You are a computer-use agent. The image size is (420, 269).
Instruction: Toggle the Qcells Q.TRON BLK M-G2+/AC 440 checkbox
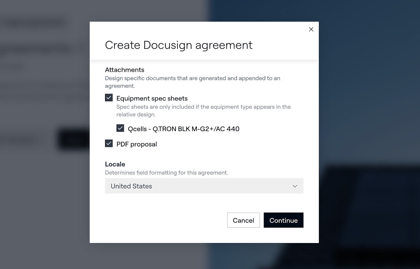click(120, 128)
